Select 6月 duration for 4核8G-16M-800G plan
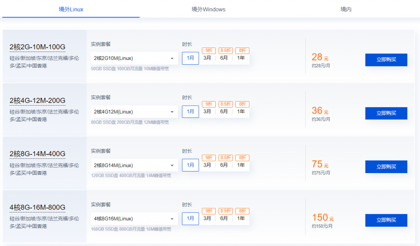The height and width of the screenshot is (246, 420). point(224,218)
